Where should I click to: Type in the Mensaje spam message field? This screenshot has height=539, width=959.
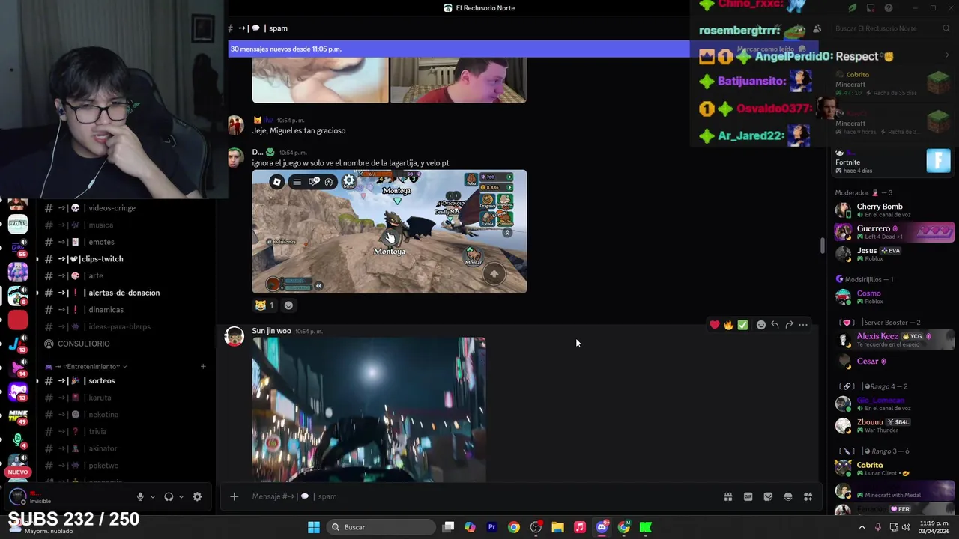coord(479,496)
